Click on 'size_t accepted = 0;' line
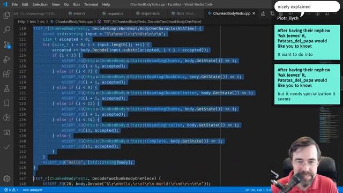The image size is (343, 193). (x=66, y=39)
